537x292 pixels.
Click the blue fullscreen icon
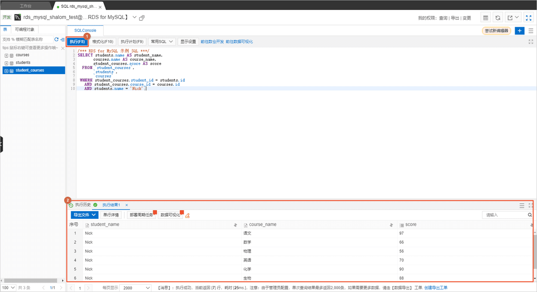click(x=528, y=18)
